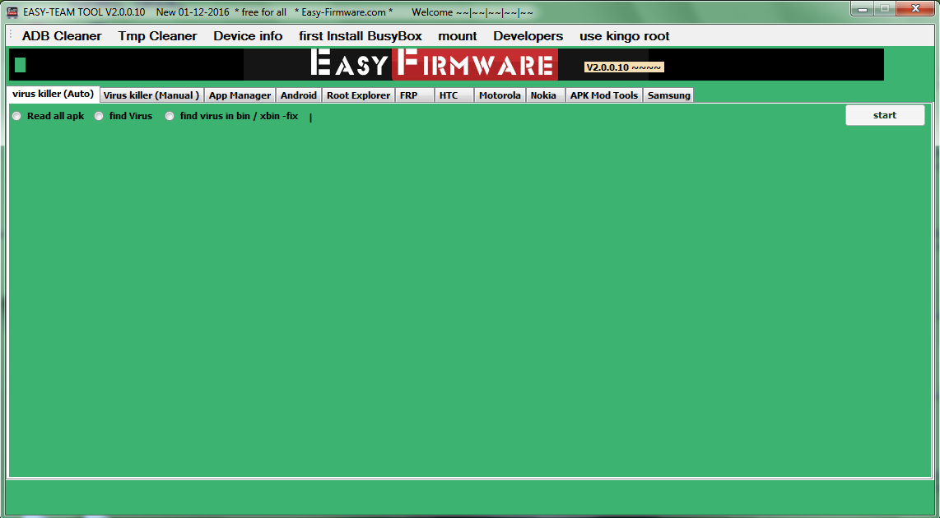Image resolution: width=940 pixels, height=518 pixels.
Task: Click the green progress indicator in banner
Action: [20, 65]
